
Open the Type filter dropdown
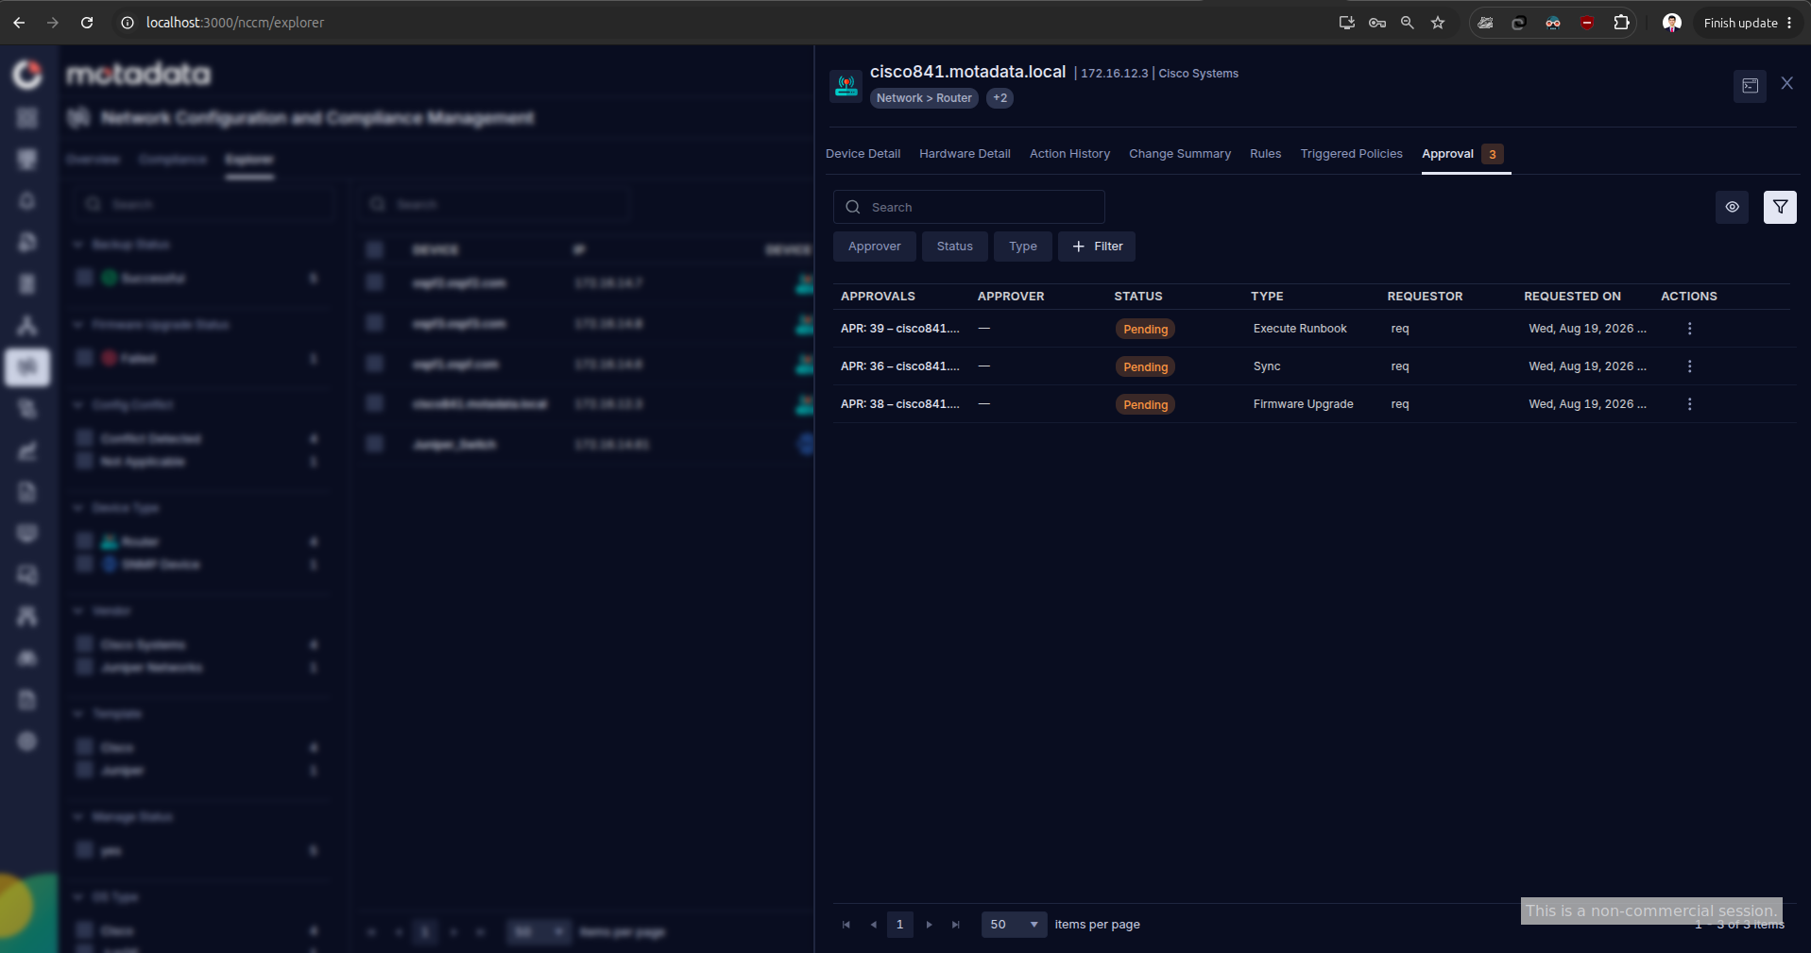1022,247
